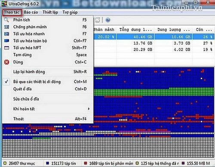Click the red Dừng stop icon

tap(6, 62)
